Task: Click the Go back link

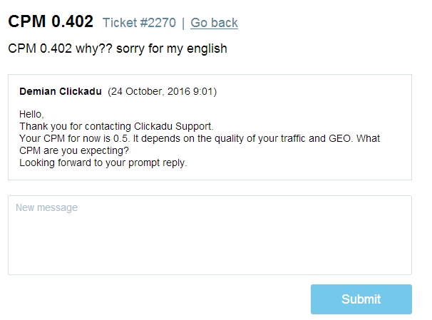Action: pos(214,23)
